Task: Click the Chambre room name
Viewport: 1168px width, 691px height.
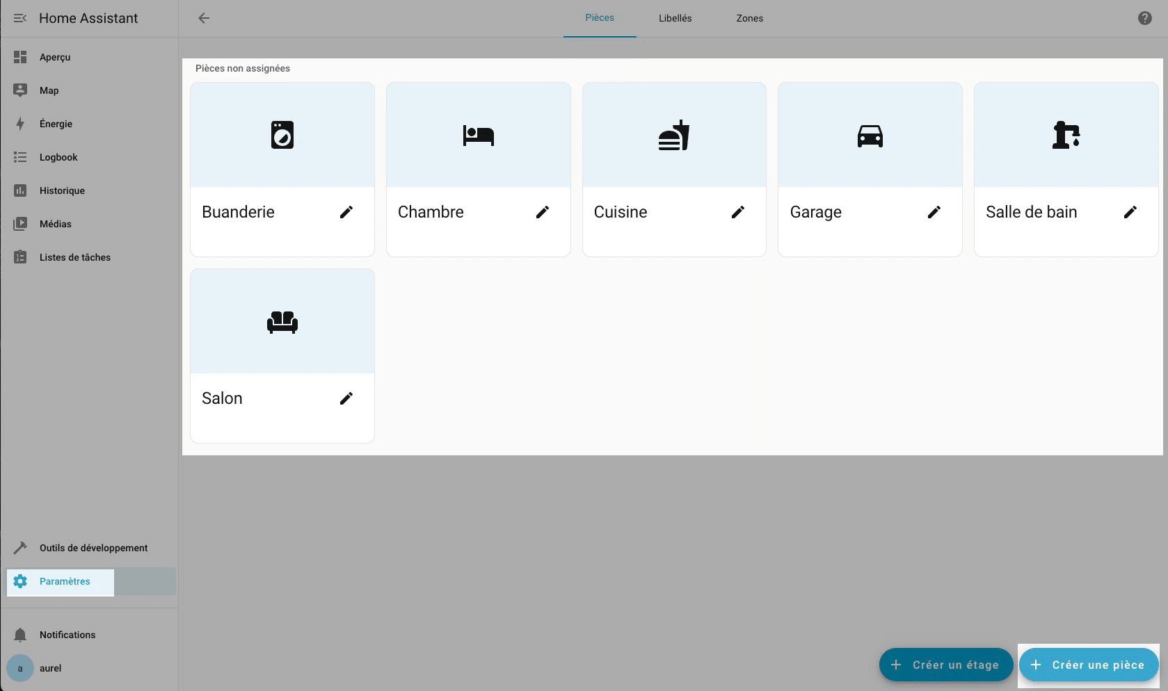Action: (431, 212)
